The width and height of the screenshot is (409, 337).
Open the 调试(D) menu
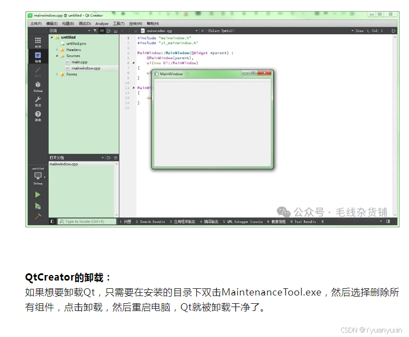pos(85,23)
